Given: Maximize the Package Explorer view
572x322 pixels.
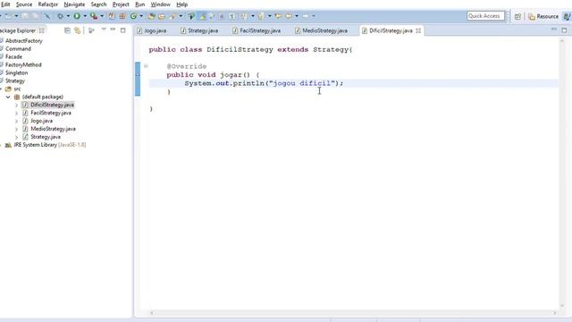Looking at the screenshot, I should (x=123, y=30).
